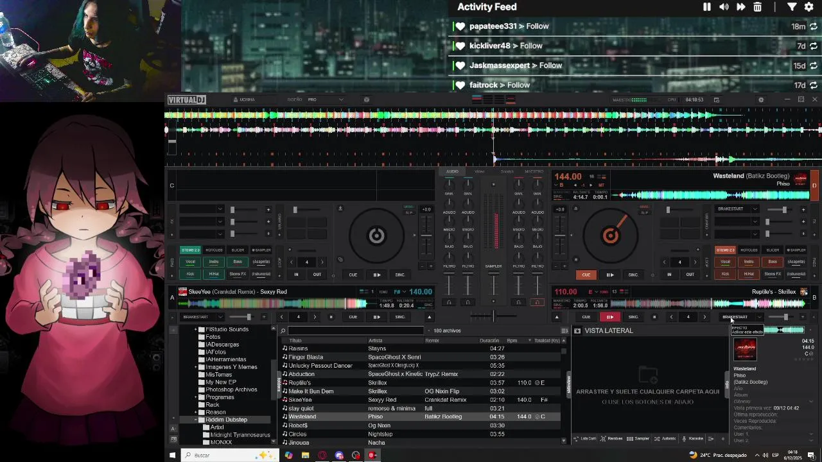Toggle SLIP mode on left deck
Screen dimensions: 822x462
coord(409,212)
